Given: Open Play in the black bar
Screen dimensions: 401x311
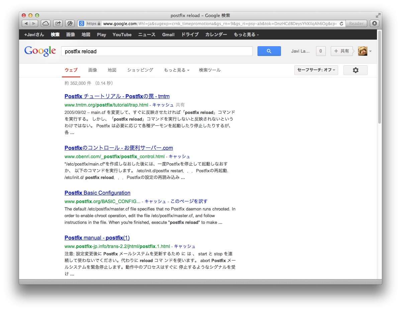Looking at the screenshot, I should [101, 35].
